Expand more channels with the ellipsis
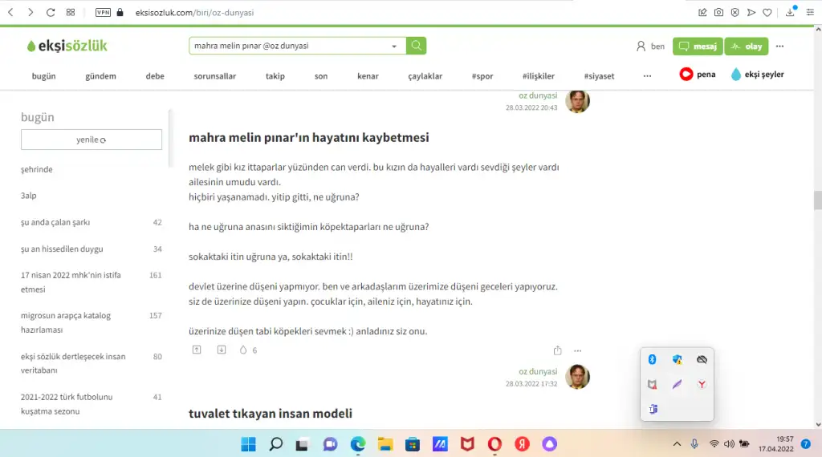The height and width of the screenshot is (457, 822). click(647, 76)
